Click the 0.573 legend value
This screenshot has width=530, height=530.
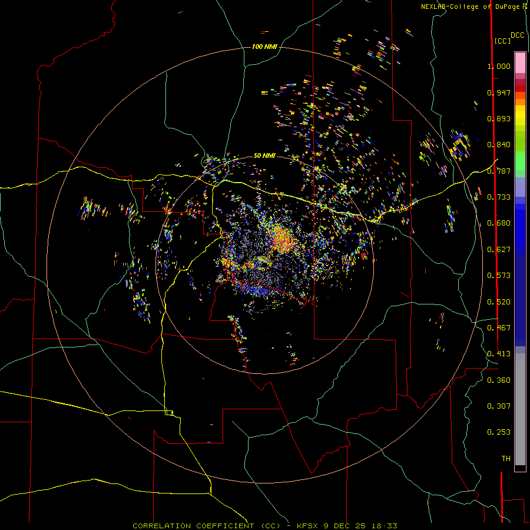click(x=499, y=276)
